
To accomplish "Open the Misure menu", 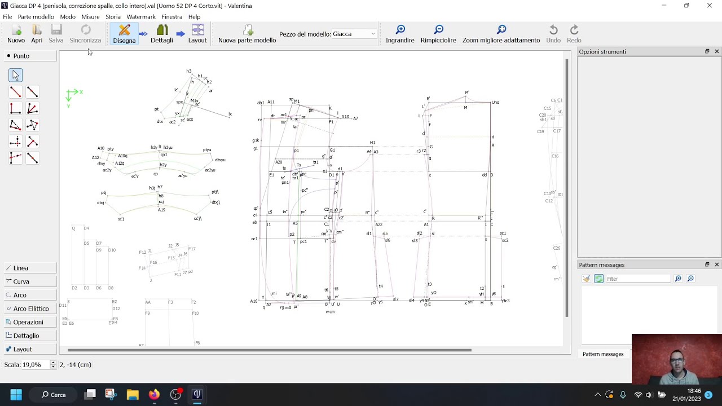I will pyautogui.click(x=90, y=17).
